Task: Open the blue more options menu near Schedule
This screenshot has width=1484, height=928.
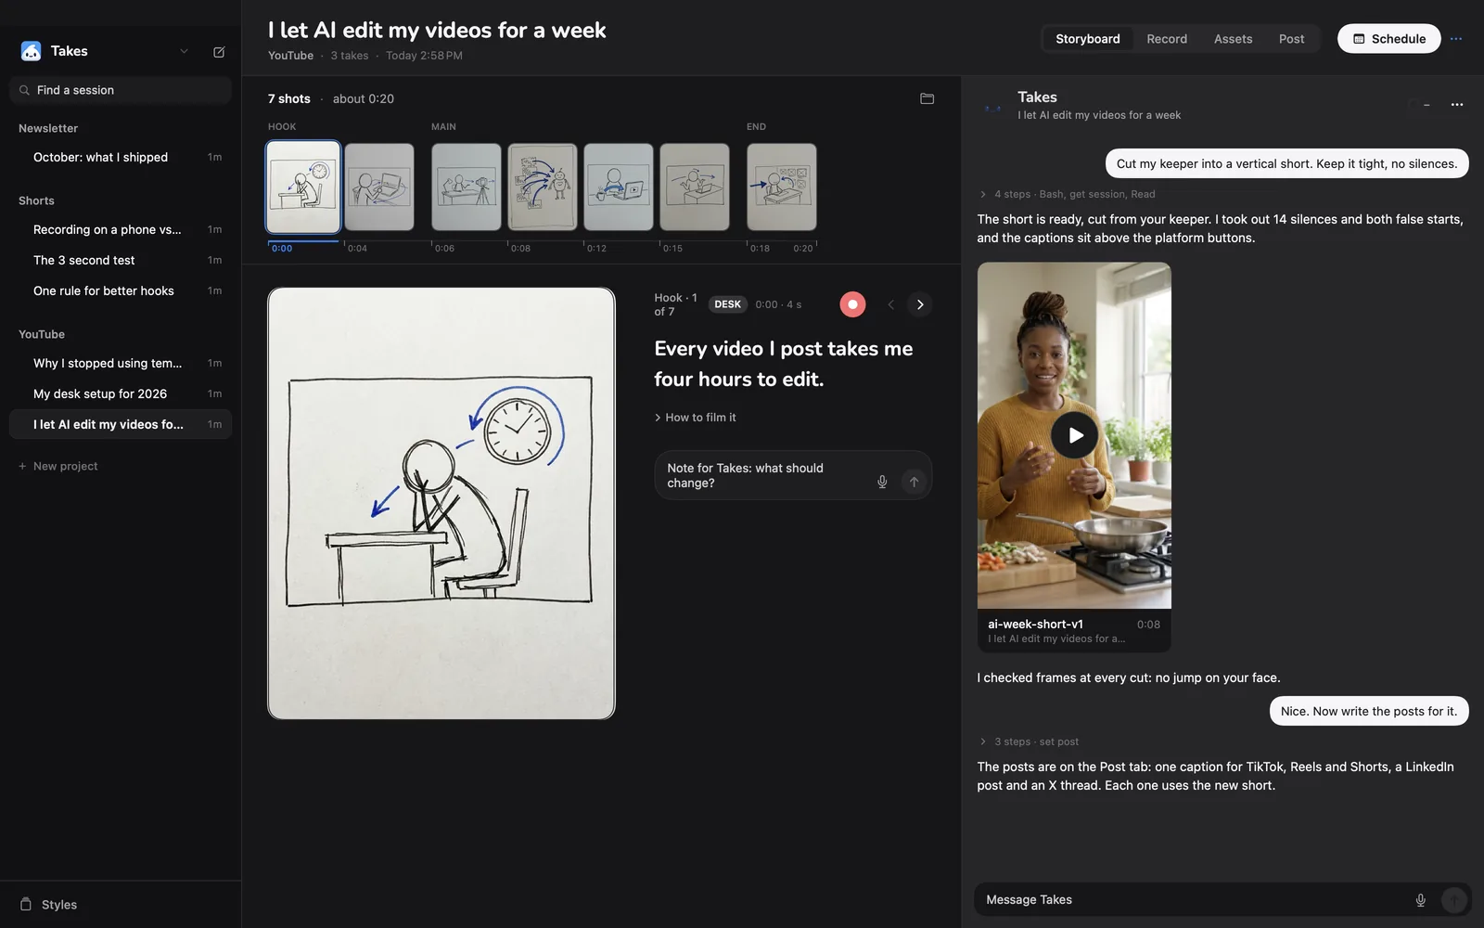Action: tap(1456, 39)
